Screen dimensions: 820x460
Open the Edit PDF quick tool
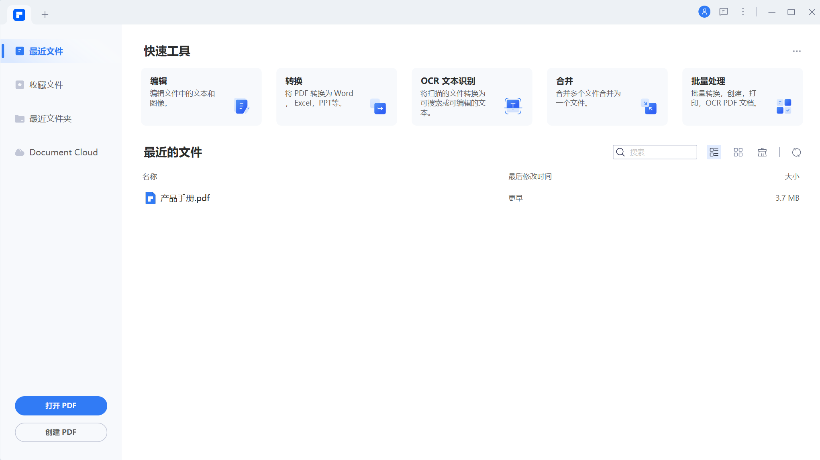pyautogui.click(x=201, y=96)
